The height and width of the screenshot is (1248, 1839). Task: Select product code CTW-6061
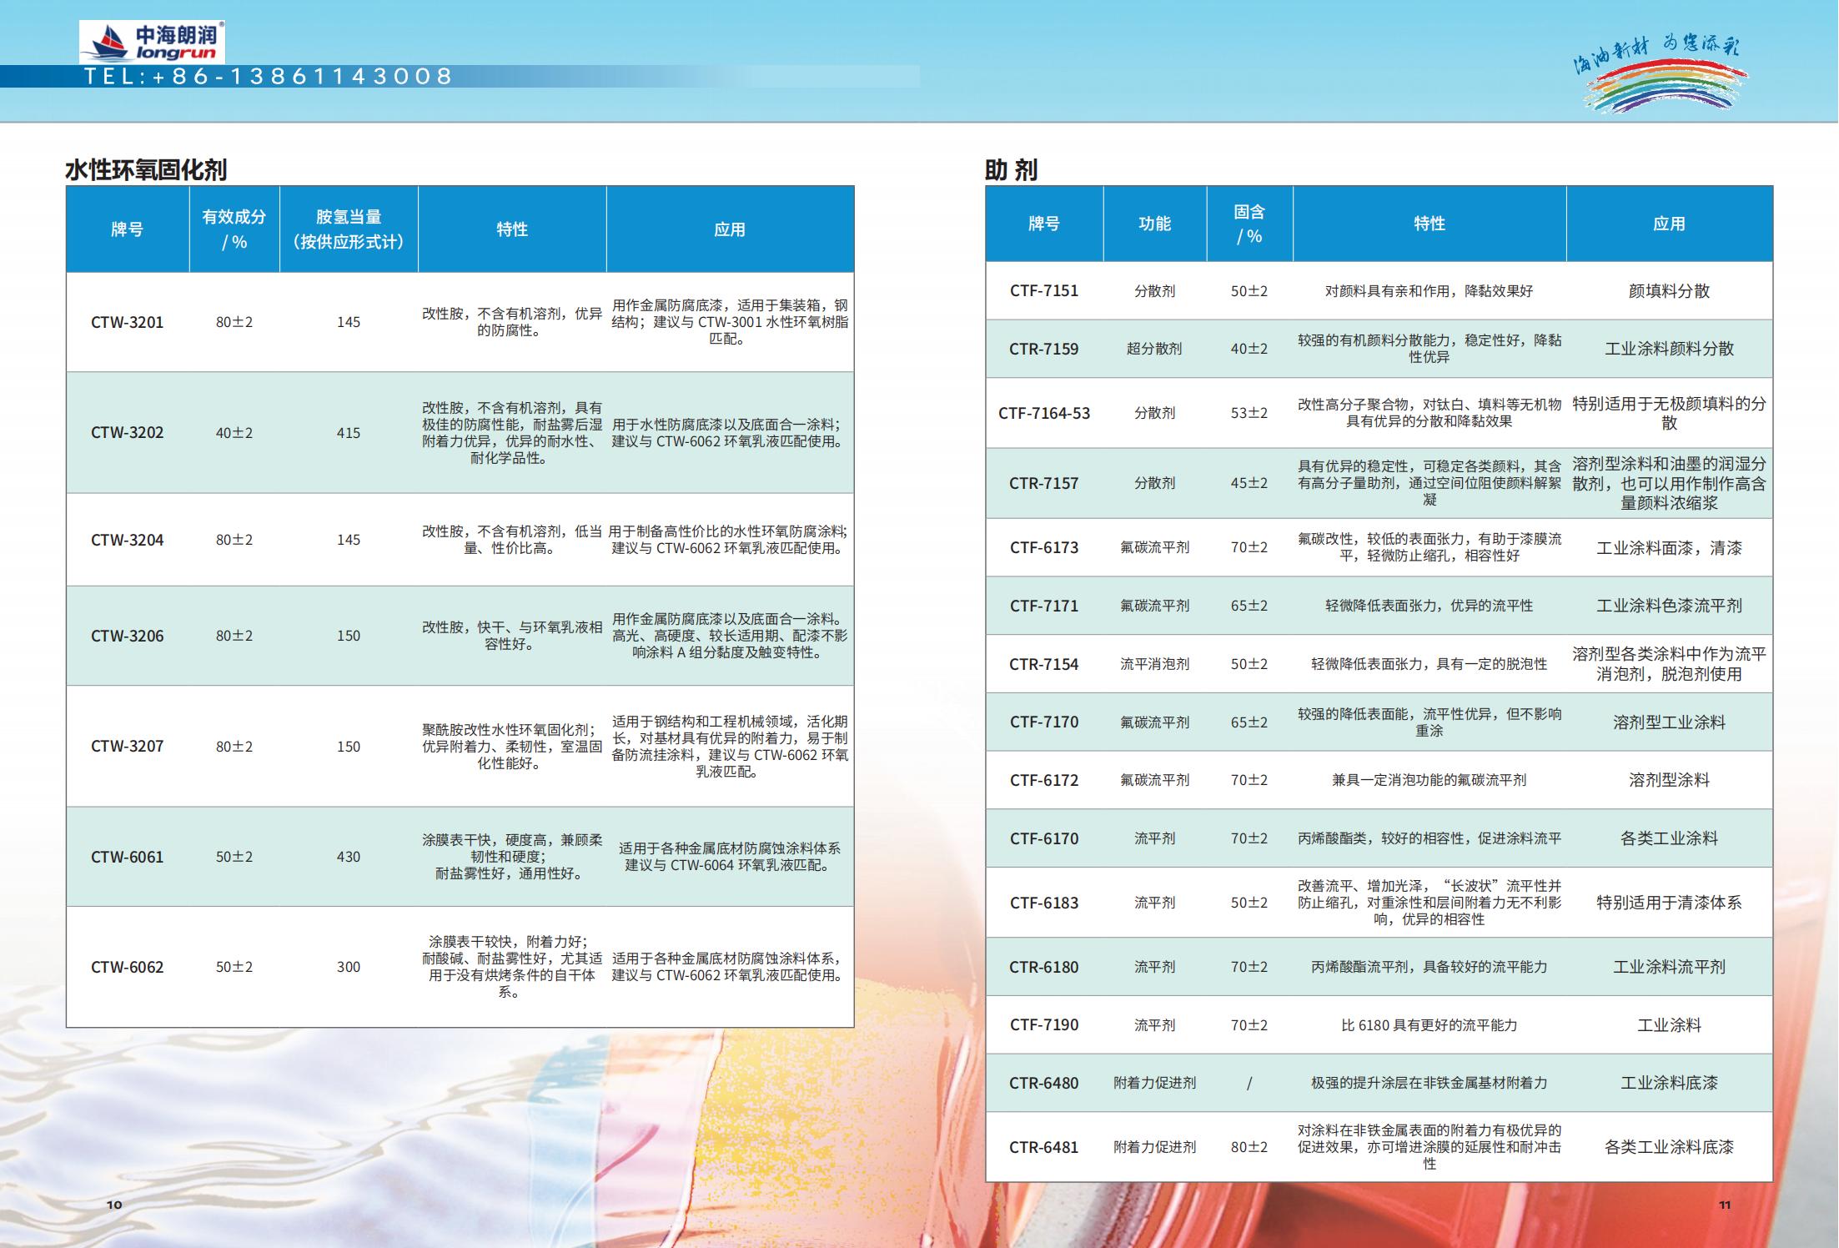pyautogui.click(x=128, y=857)
